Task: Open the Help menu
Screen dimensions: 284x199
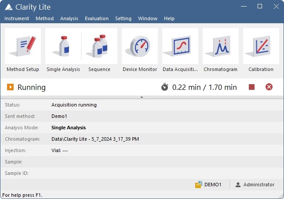Action: [x=169, y=18]
